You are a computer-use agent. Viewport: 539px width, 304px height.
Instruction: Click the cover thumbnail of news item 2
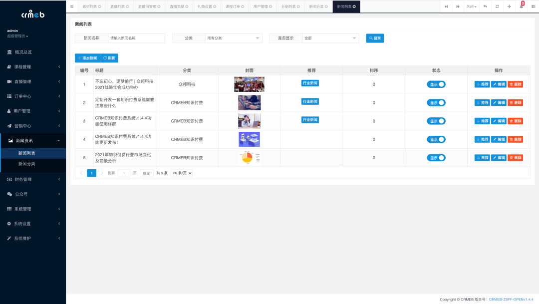[x=249, y=102]
